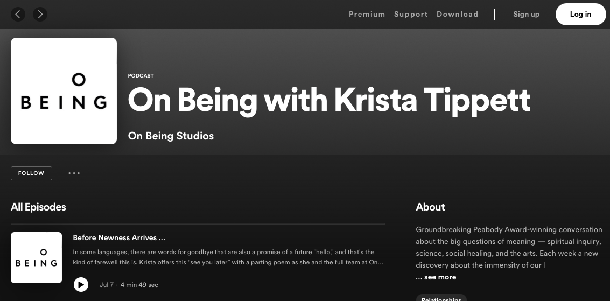Follow the On Being podcast
Screen dimensions: 610x301
pos(32,173)
